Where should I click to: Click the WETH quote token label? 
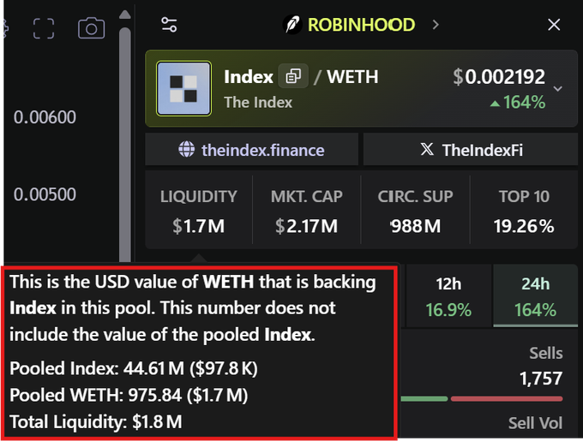pyautogui.click(x=352, y=77)
